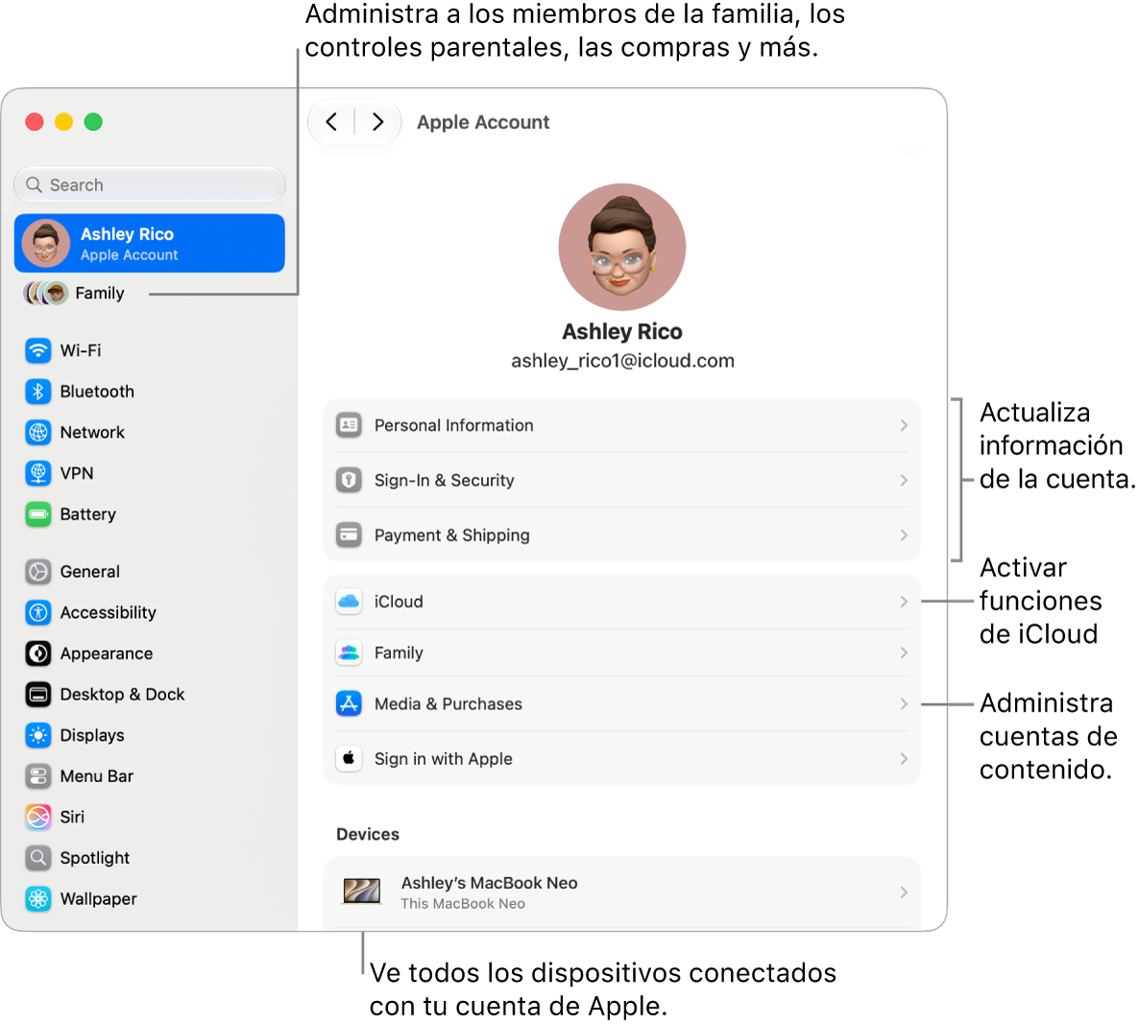Open Bluetooth settings label
This screenshot has width=1139, height=1024.
[x=97, y=392]
